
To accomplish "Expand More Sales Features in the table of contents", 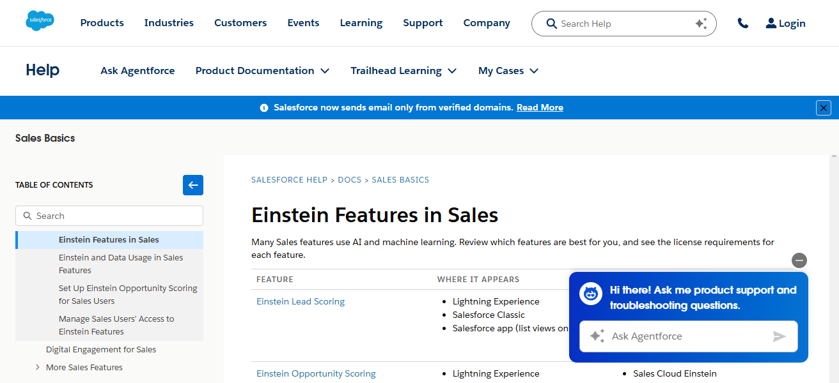I will coord(38,367).
